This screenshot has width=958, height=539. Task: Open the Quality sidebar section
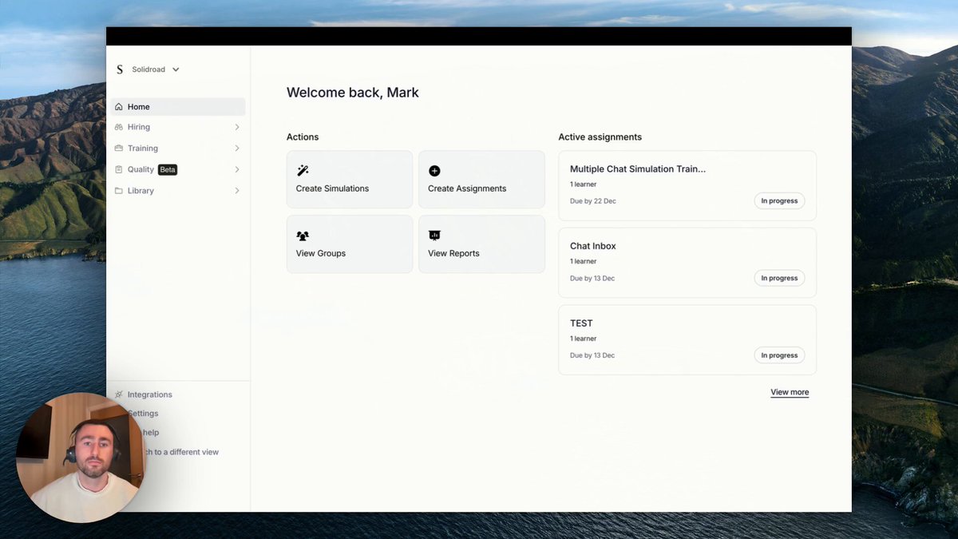click(178, 169)
